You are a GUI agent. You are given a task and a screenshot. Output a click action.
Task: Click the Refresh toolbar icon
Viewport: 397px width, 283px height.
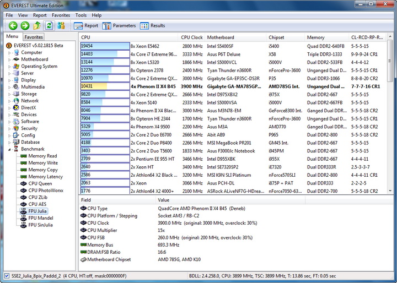click(x=49, y=25)
